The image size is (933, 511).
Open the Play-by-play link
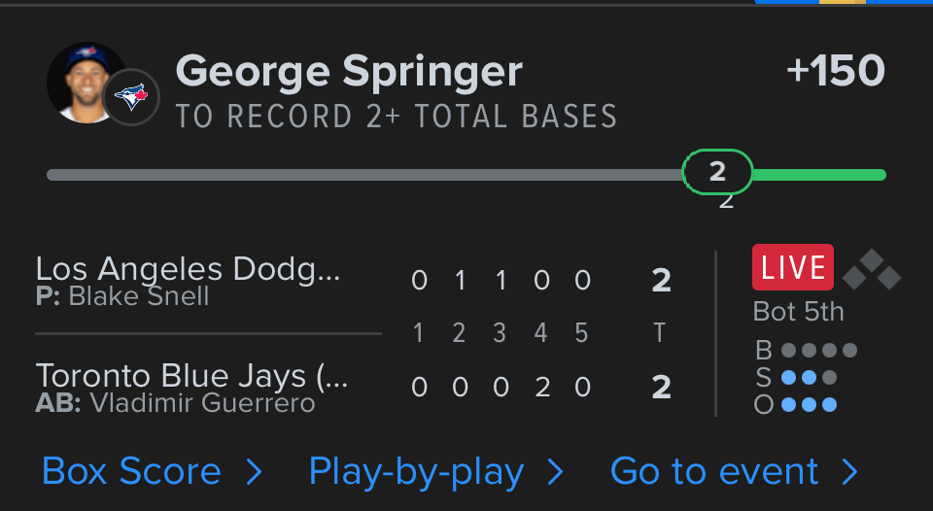click(416, 472)
